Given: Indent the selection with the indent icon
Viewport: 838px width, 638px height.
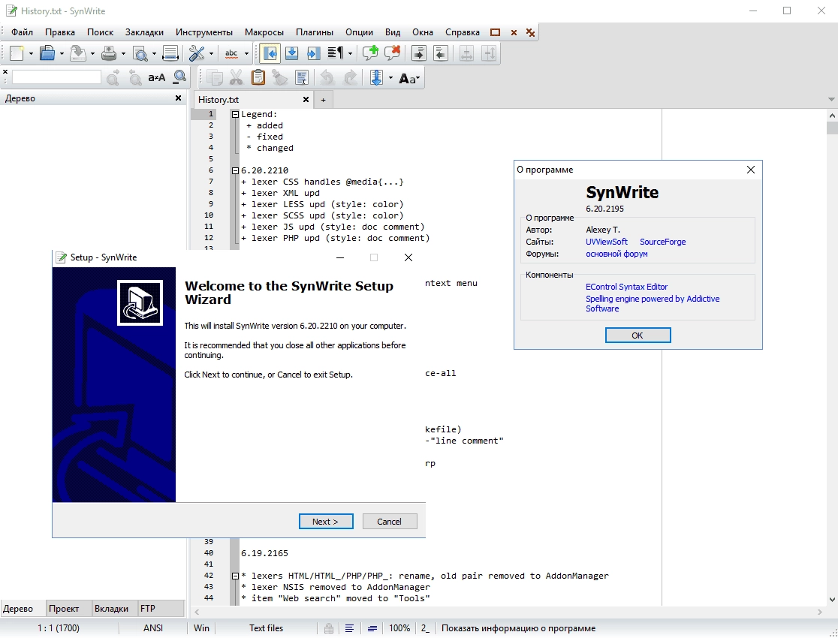Looking at the screenshot, I should point(419,53).
